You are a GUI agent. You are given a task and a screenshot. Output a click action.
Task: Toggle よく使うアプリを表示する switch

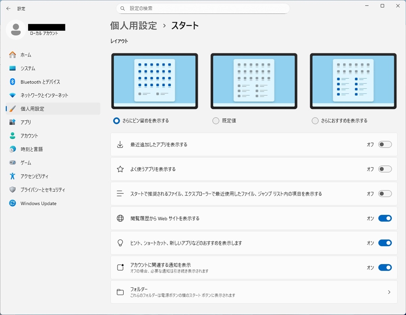coord(385,169)
